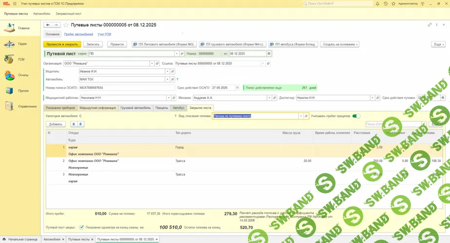The image size is (450, 243).
Task: Open calendar for document date 08.12.2025
Action: click(264, 53)
